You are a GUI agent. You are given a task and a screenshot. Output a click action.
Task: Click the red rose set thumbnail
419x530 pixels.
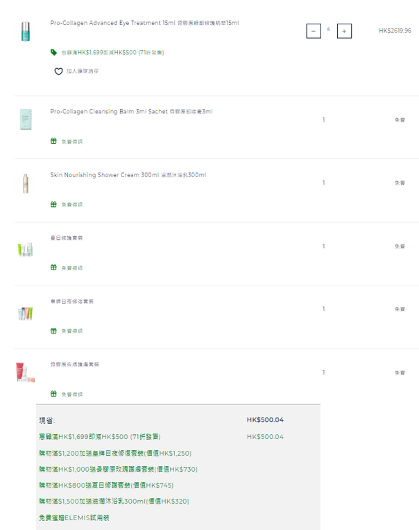[26, 372]
